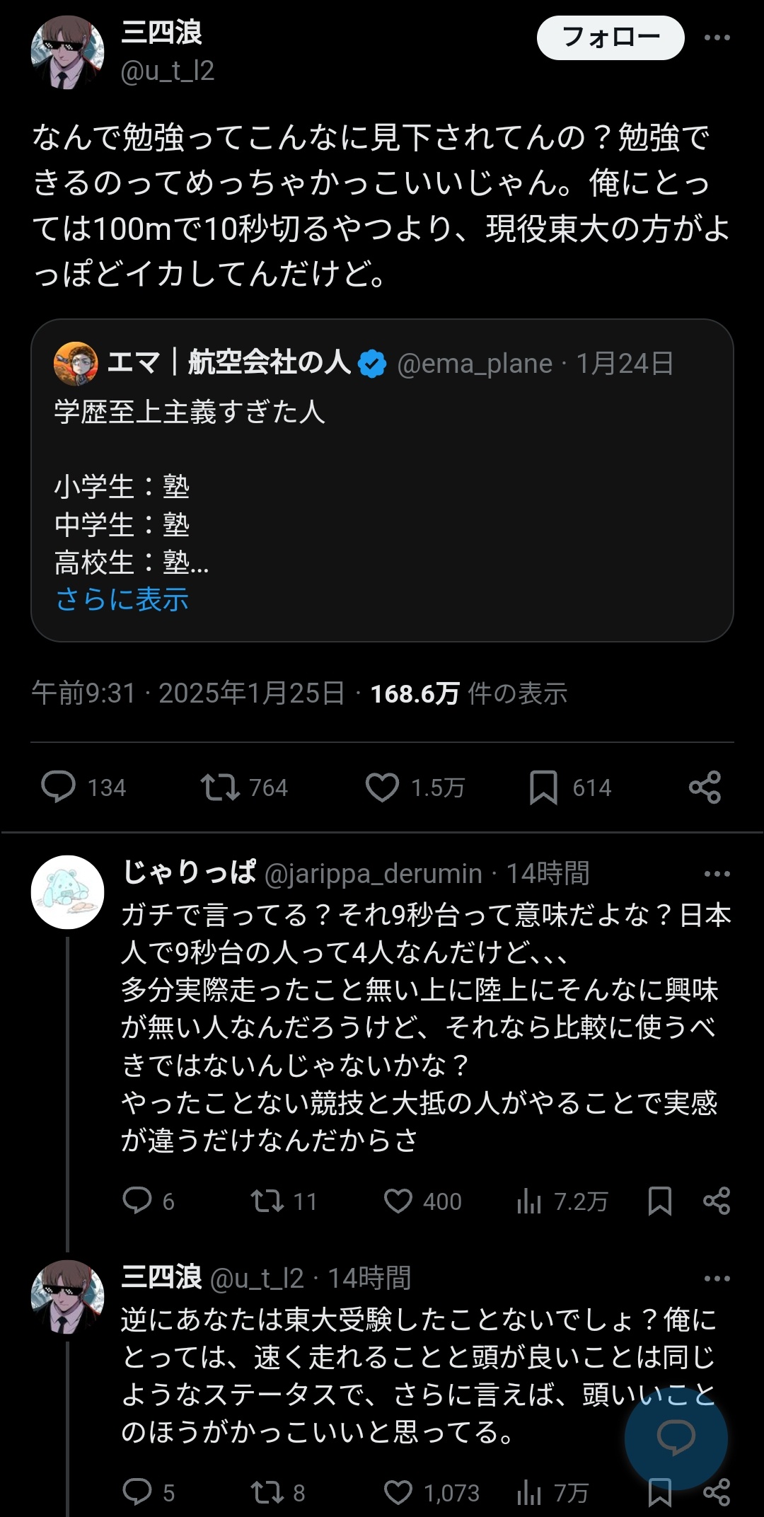764x1517 pixels.
Task: Open じゃりっぱ's profile picture
Action: pos(68,892)
